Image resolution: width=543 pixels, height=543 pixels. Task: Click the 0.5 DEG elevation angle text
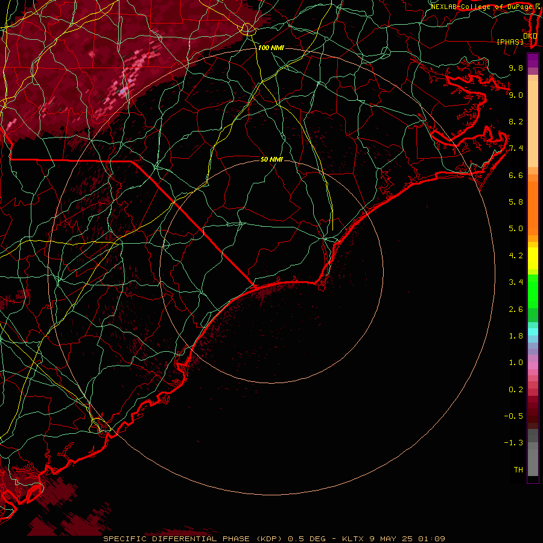(307, 539)
